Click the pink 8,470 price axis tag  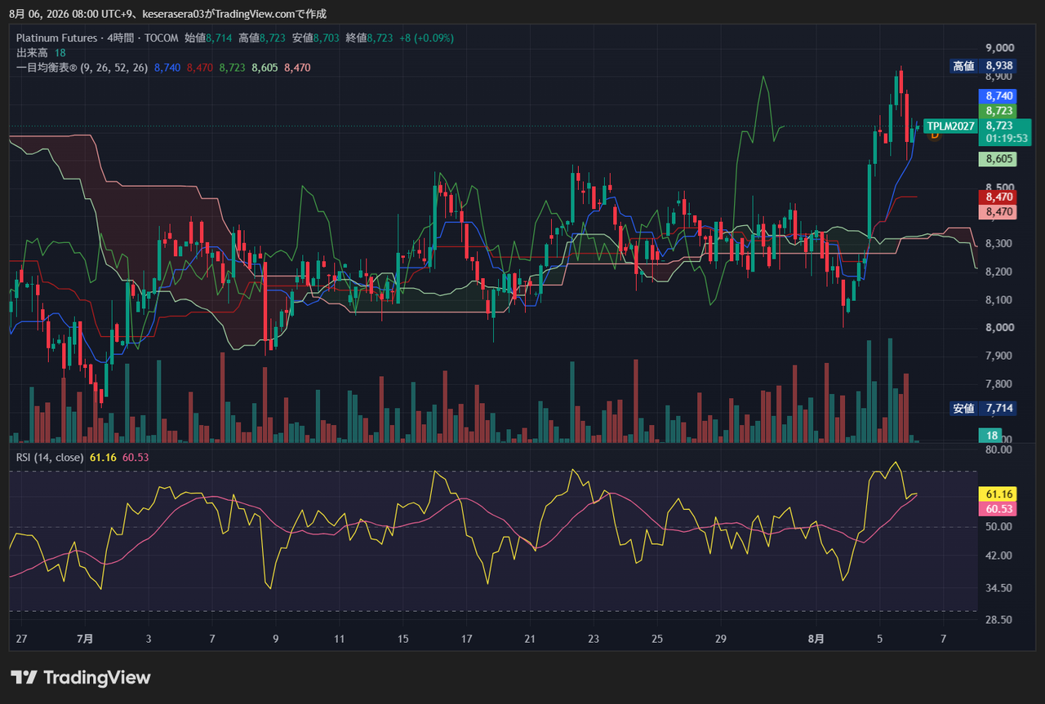(x=998, y=212)
